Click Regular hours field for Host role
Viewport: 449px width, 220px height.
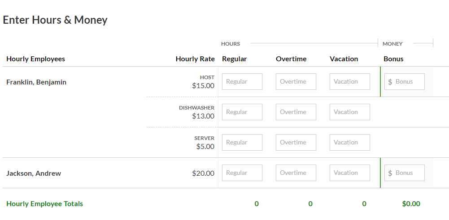242,82
